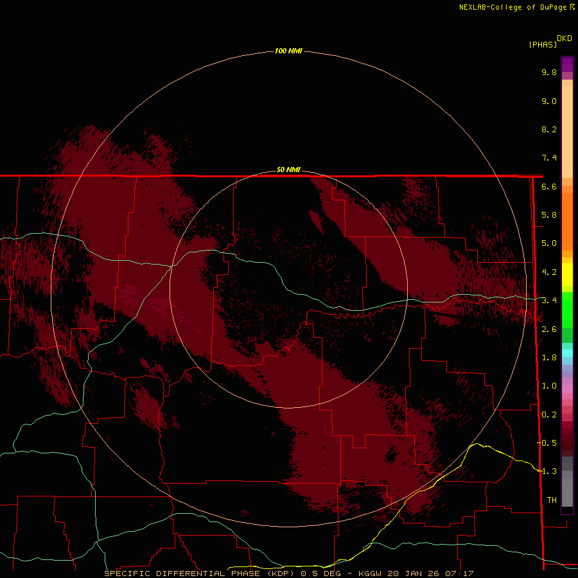Click the 1.8 legend value
The width and height of the screenshot is (578, 578).
[x=549, y=358]
